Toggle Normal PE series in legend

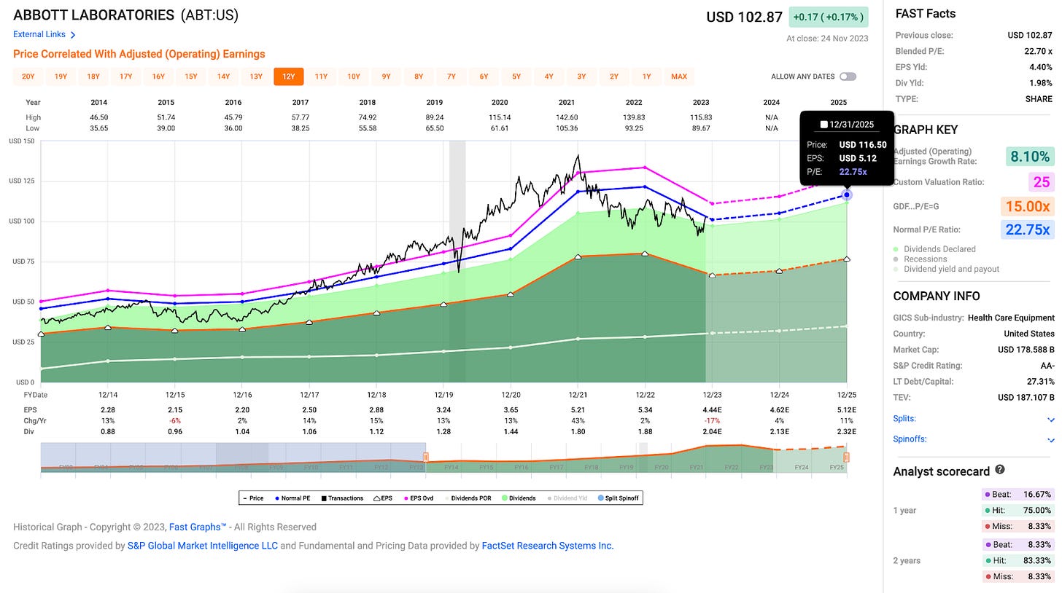pos(292,498)
